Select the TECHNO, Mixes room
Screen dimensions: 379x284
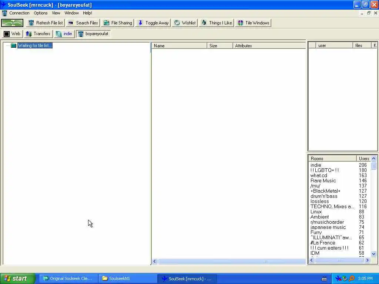click(x=339, y=206)
